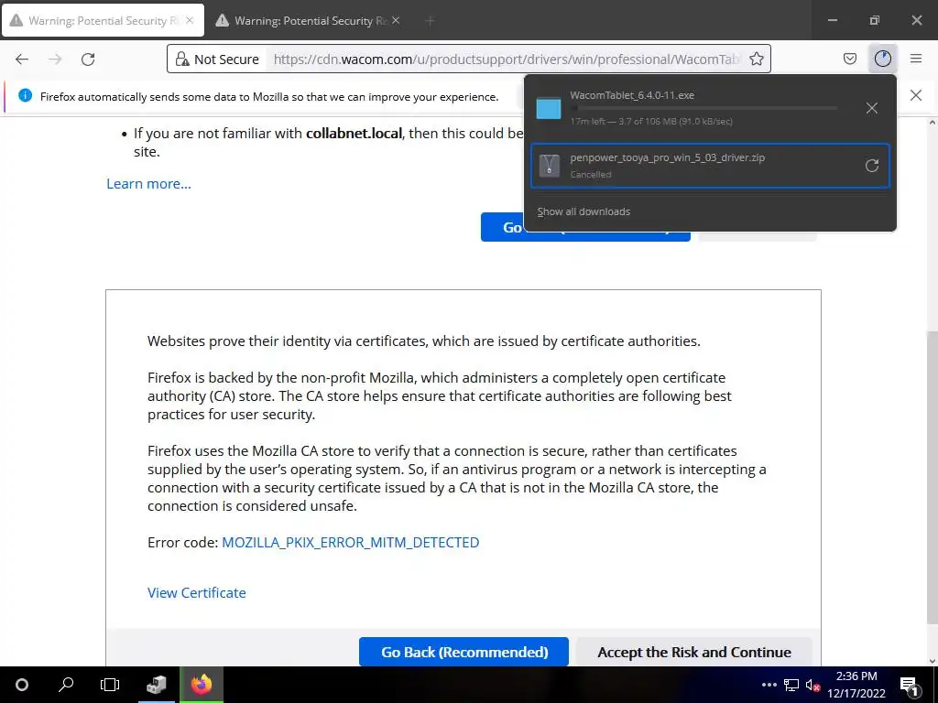Open the Save to Pocket icon
The width and height of the screenshot is (938, 703).
tap(849, 59)
